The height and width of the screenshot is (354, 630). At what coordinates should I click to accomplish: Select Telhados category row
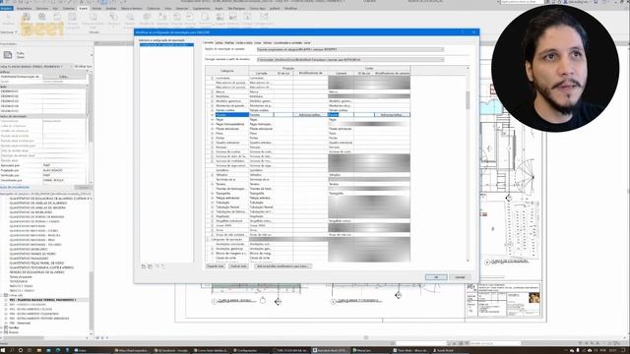pyautogui.click(x=221, y=175)
